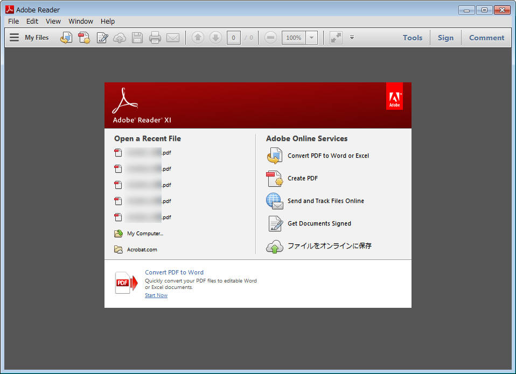Click the sign document pen toolbar icon
Viewport: 516px width, 374px height.
[102, 38]
